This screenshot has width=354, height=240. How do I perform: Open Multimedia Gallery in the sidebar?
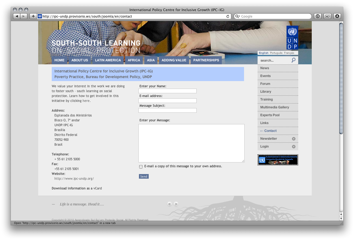point(278,107)
